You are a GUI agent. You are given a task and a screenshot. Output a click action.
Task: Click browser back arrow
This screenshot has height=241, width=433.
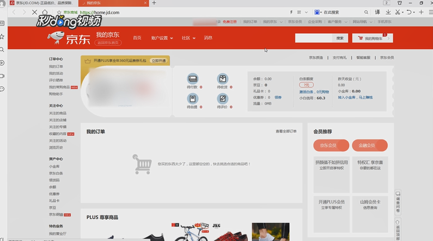pyautogui.click(x=14, y=12)
